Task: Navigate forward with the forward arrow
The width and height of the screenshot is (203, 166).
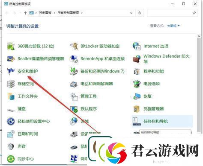Action: click(x=14, y=13)
